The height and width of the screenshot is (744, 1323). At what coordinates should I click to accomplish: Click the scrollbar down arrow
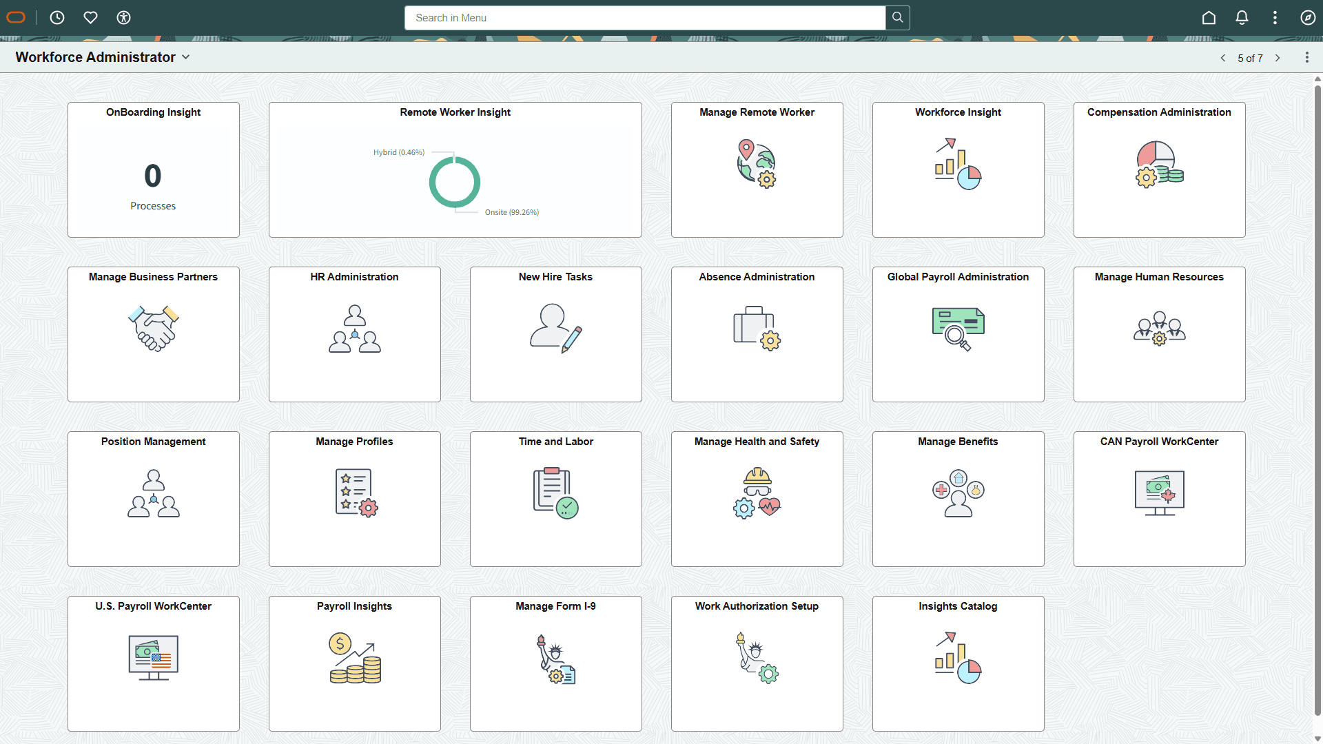point(1317,738)
